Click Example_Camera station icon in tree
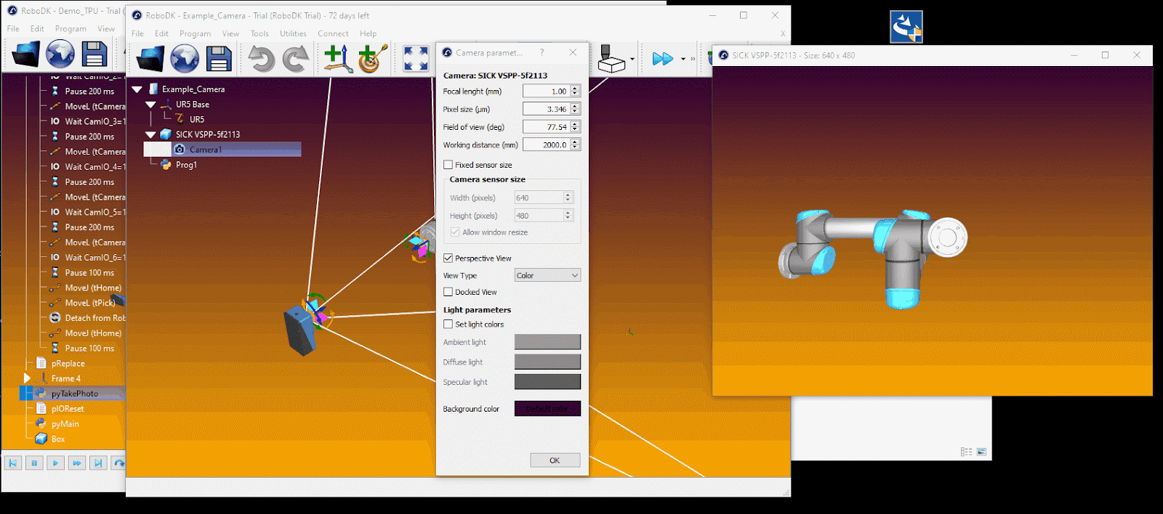 coord(153,89)
